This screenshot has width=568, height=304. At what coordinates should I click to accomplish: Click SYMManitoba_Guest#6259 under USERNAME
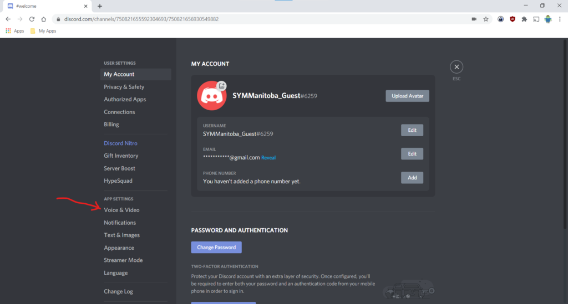[x=238, y=134]
